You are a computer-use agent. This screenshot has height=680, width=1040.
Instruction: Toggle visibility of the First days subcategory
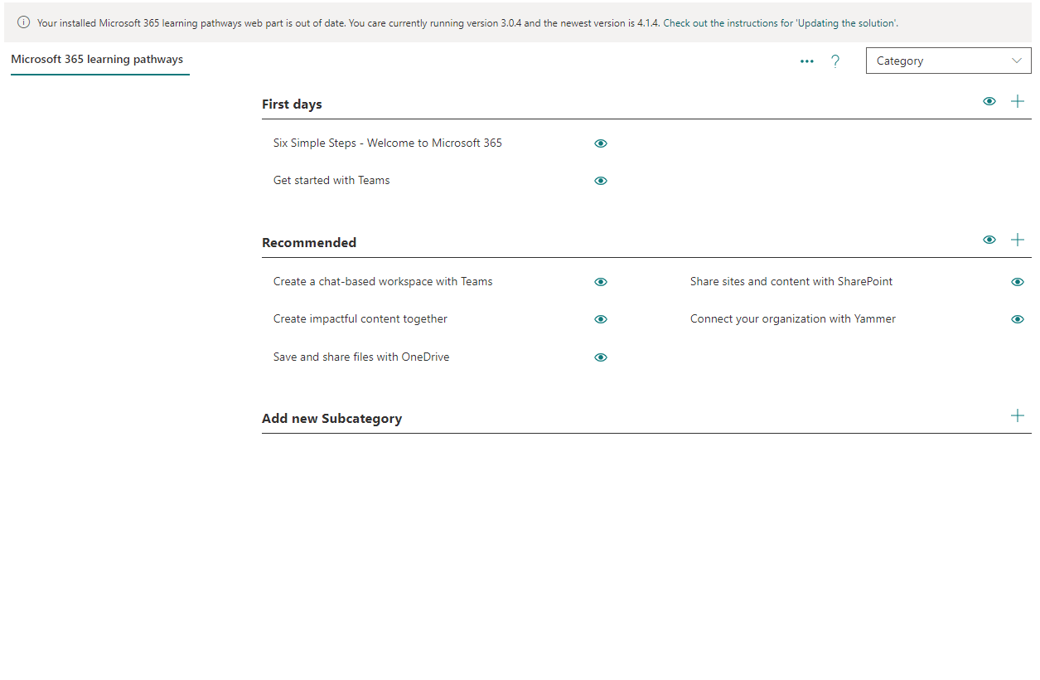point(989,100)
